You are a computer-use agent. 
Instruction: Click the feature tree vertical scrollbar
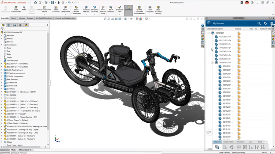click(x=48, y=81)
